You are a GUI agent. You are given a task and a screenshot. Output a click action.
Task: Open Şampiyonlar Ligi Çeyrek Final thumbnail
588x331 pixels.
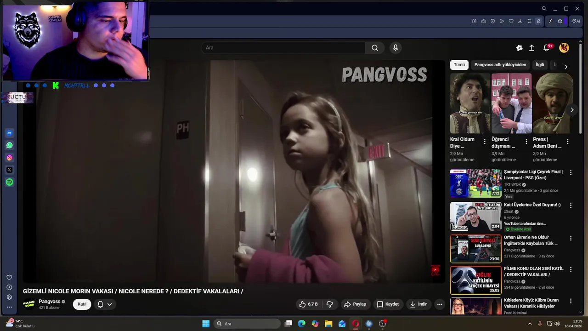click(475, 183)
